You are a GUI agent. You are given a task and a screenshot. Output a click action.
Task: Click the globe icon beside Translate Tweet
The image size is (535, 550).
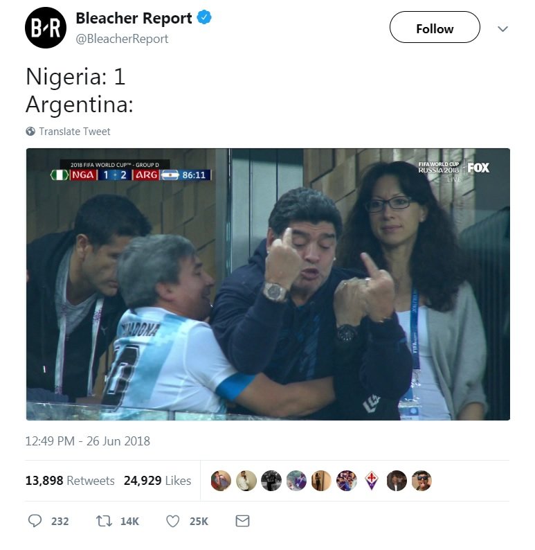[30, 131]
